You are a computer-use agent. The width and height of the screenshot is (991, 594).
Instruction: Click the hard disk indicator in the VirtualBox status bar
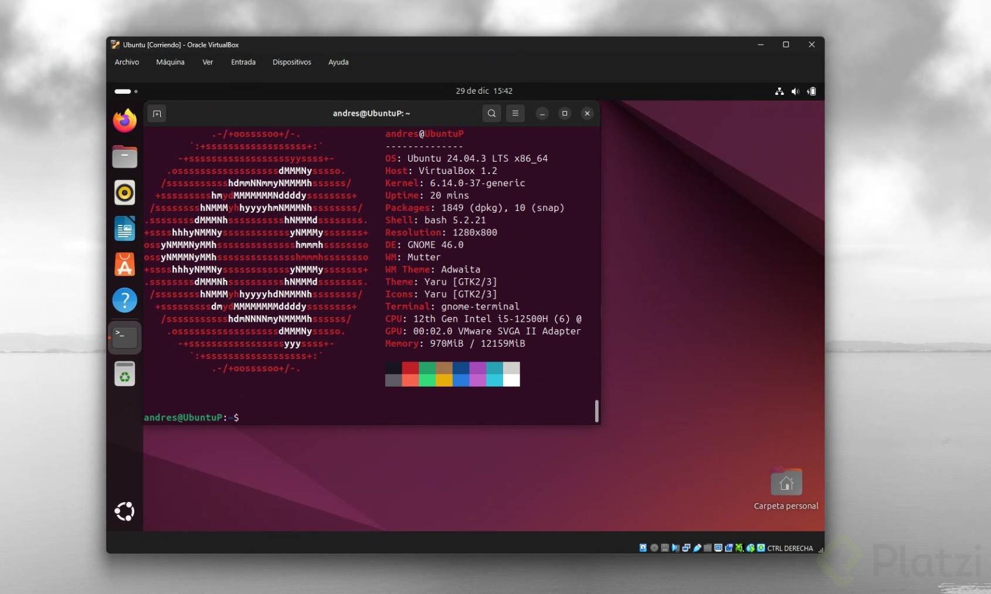coord(643,548)
